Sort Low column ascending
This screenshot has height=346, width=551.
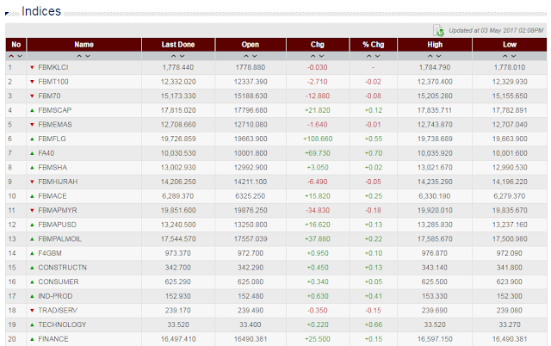click(505, 56)
